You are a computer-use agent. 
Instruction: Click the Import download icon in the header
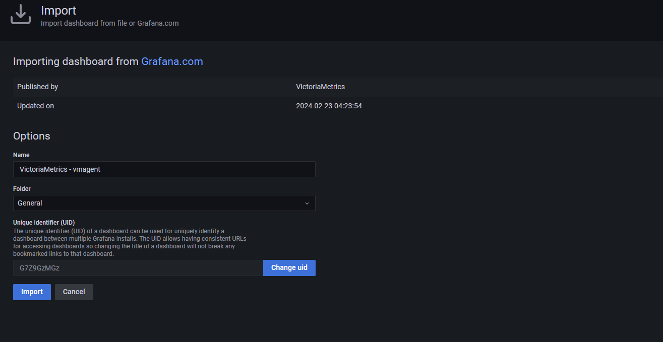coord(21,14)
